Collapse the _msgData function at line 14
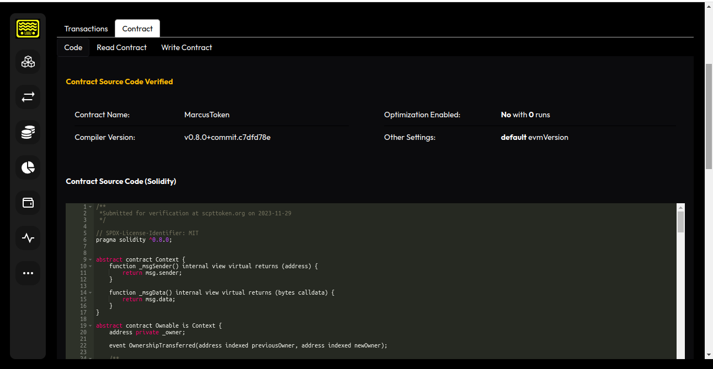This screenshot has width=713, height=369. (x=91, y=293)
